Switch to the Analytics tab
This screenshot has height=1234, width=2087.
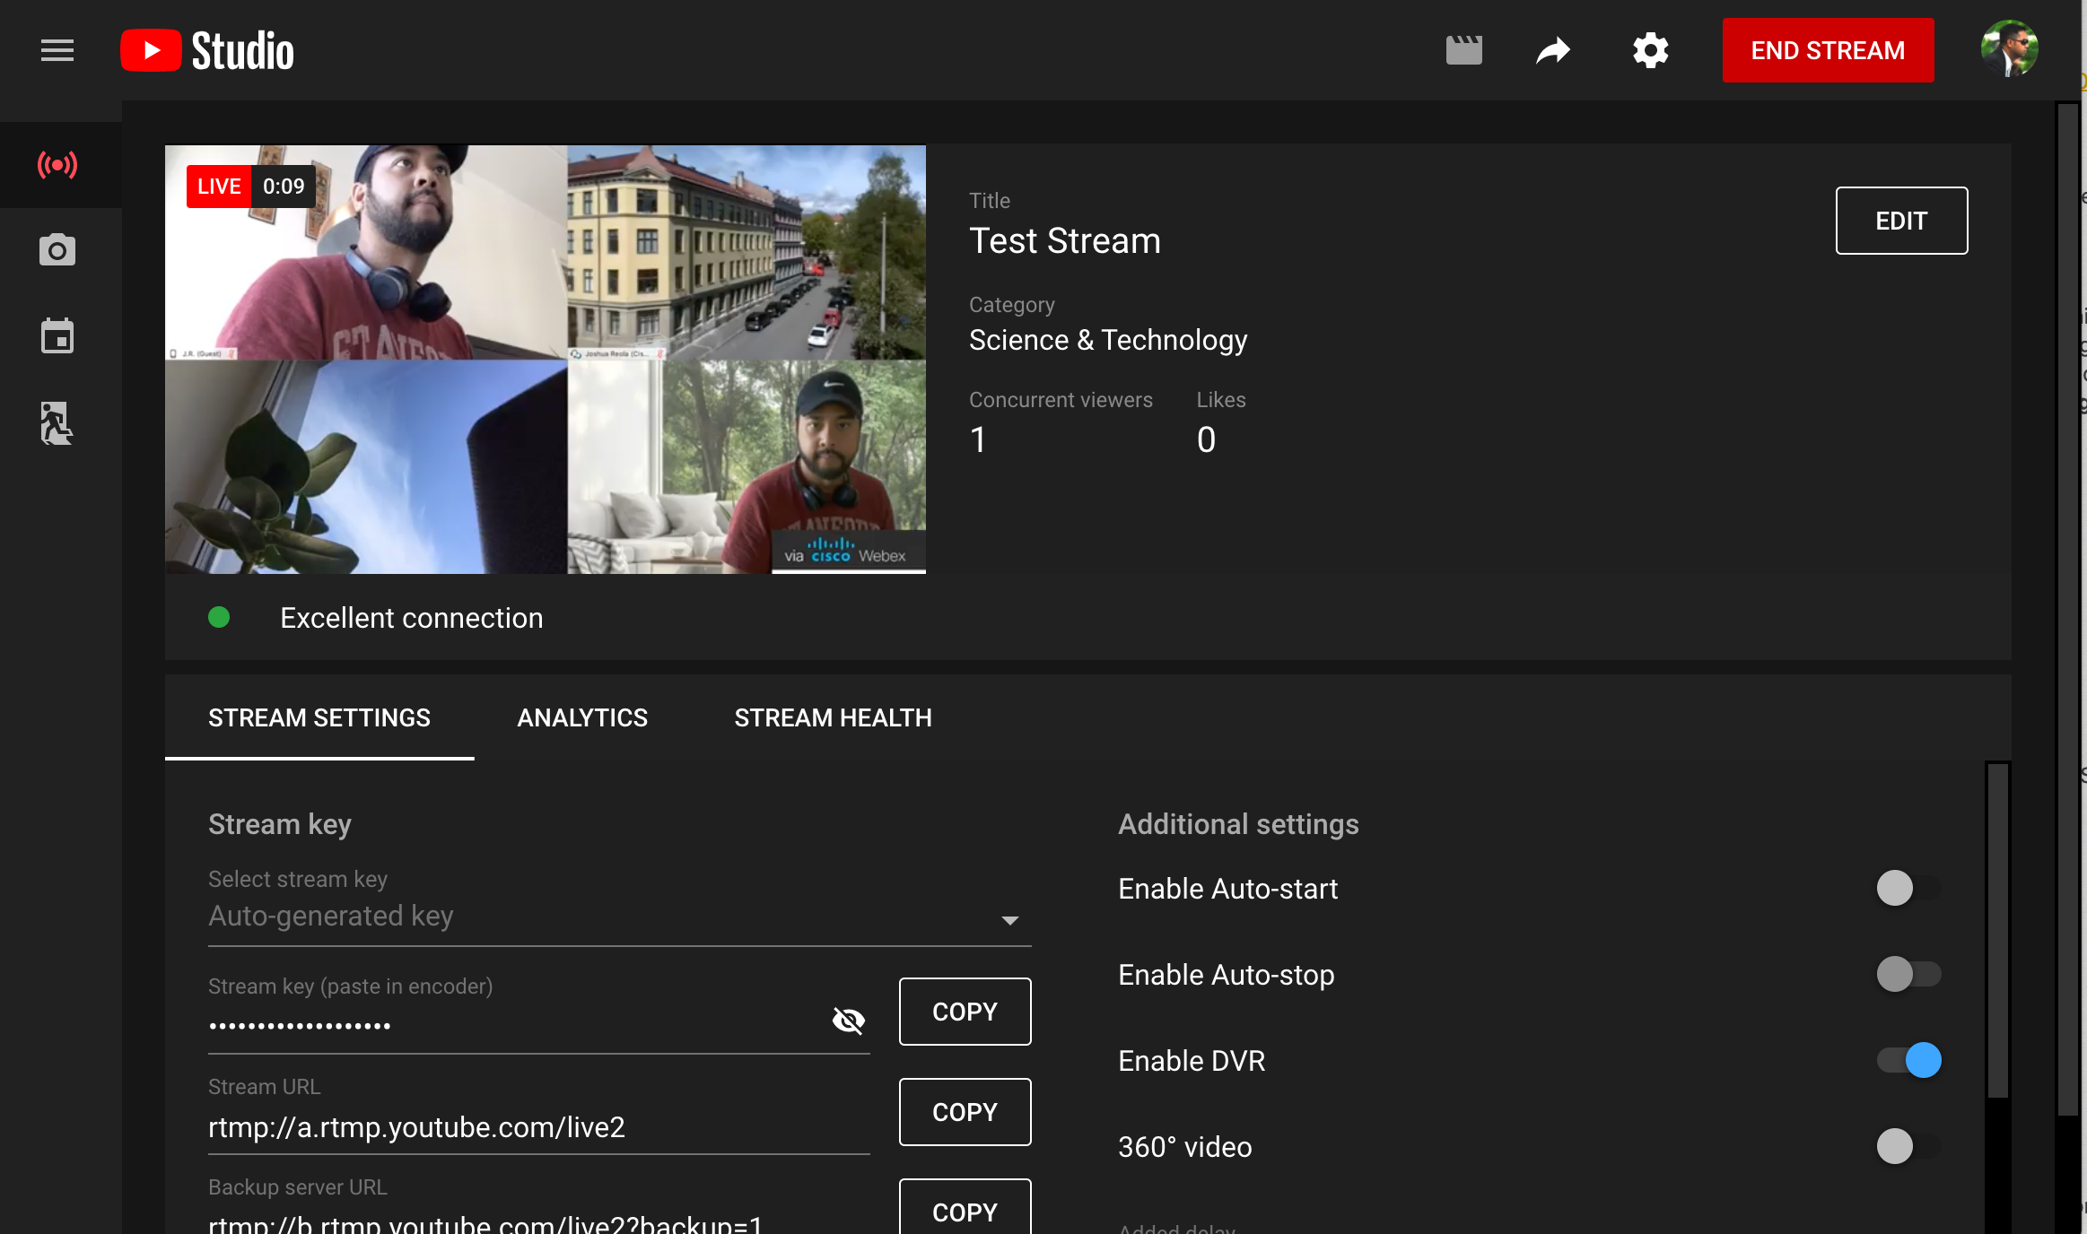(x=582, y=717)
